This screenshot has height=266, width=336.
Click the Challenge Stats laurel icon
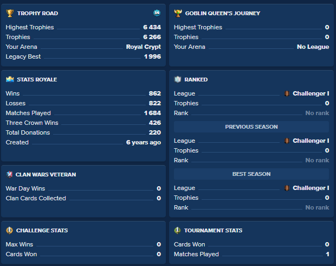(x=9, y=230)
